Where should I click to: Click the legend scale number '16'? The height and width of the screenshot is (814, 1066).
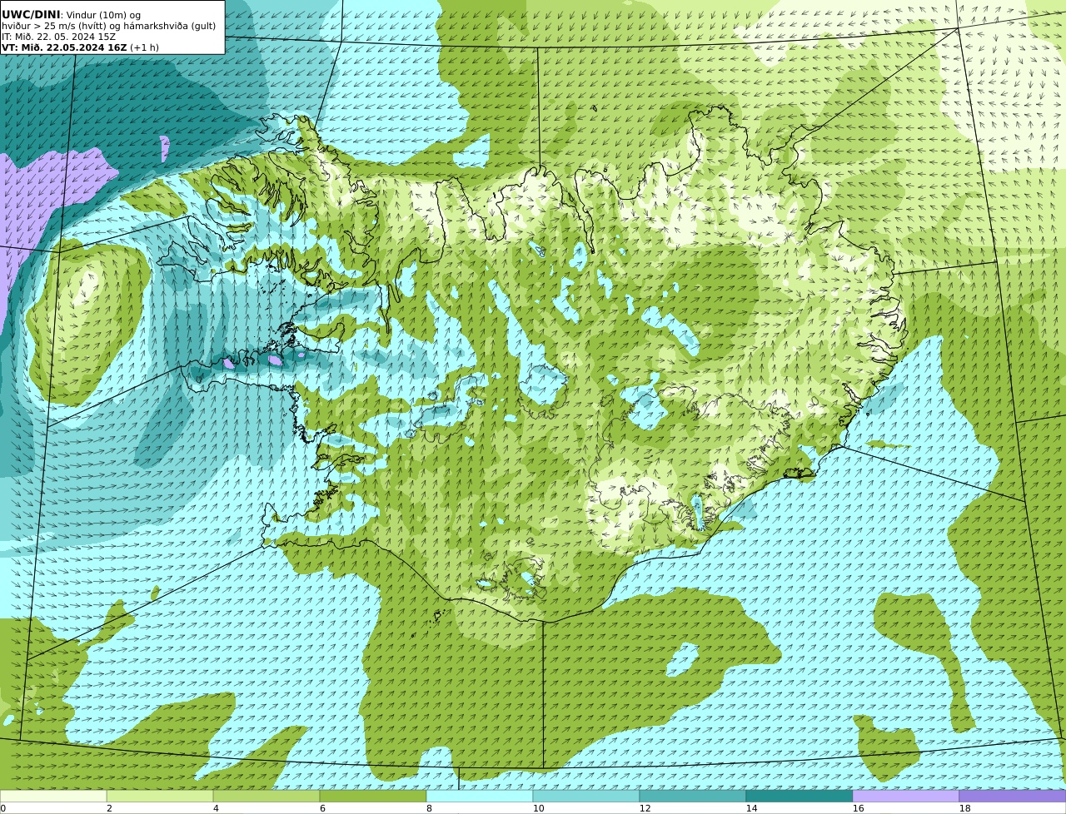(x=858, y=808)
